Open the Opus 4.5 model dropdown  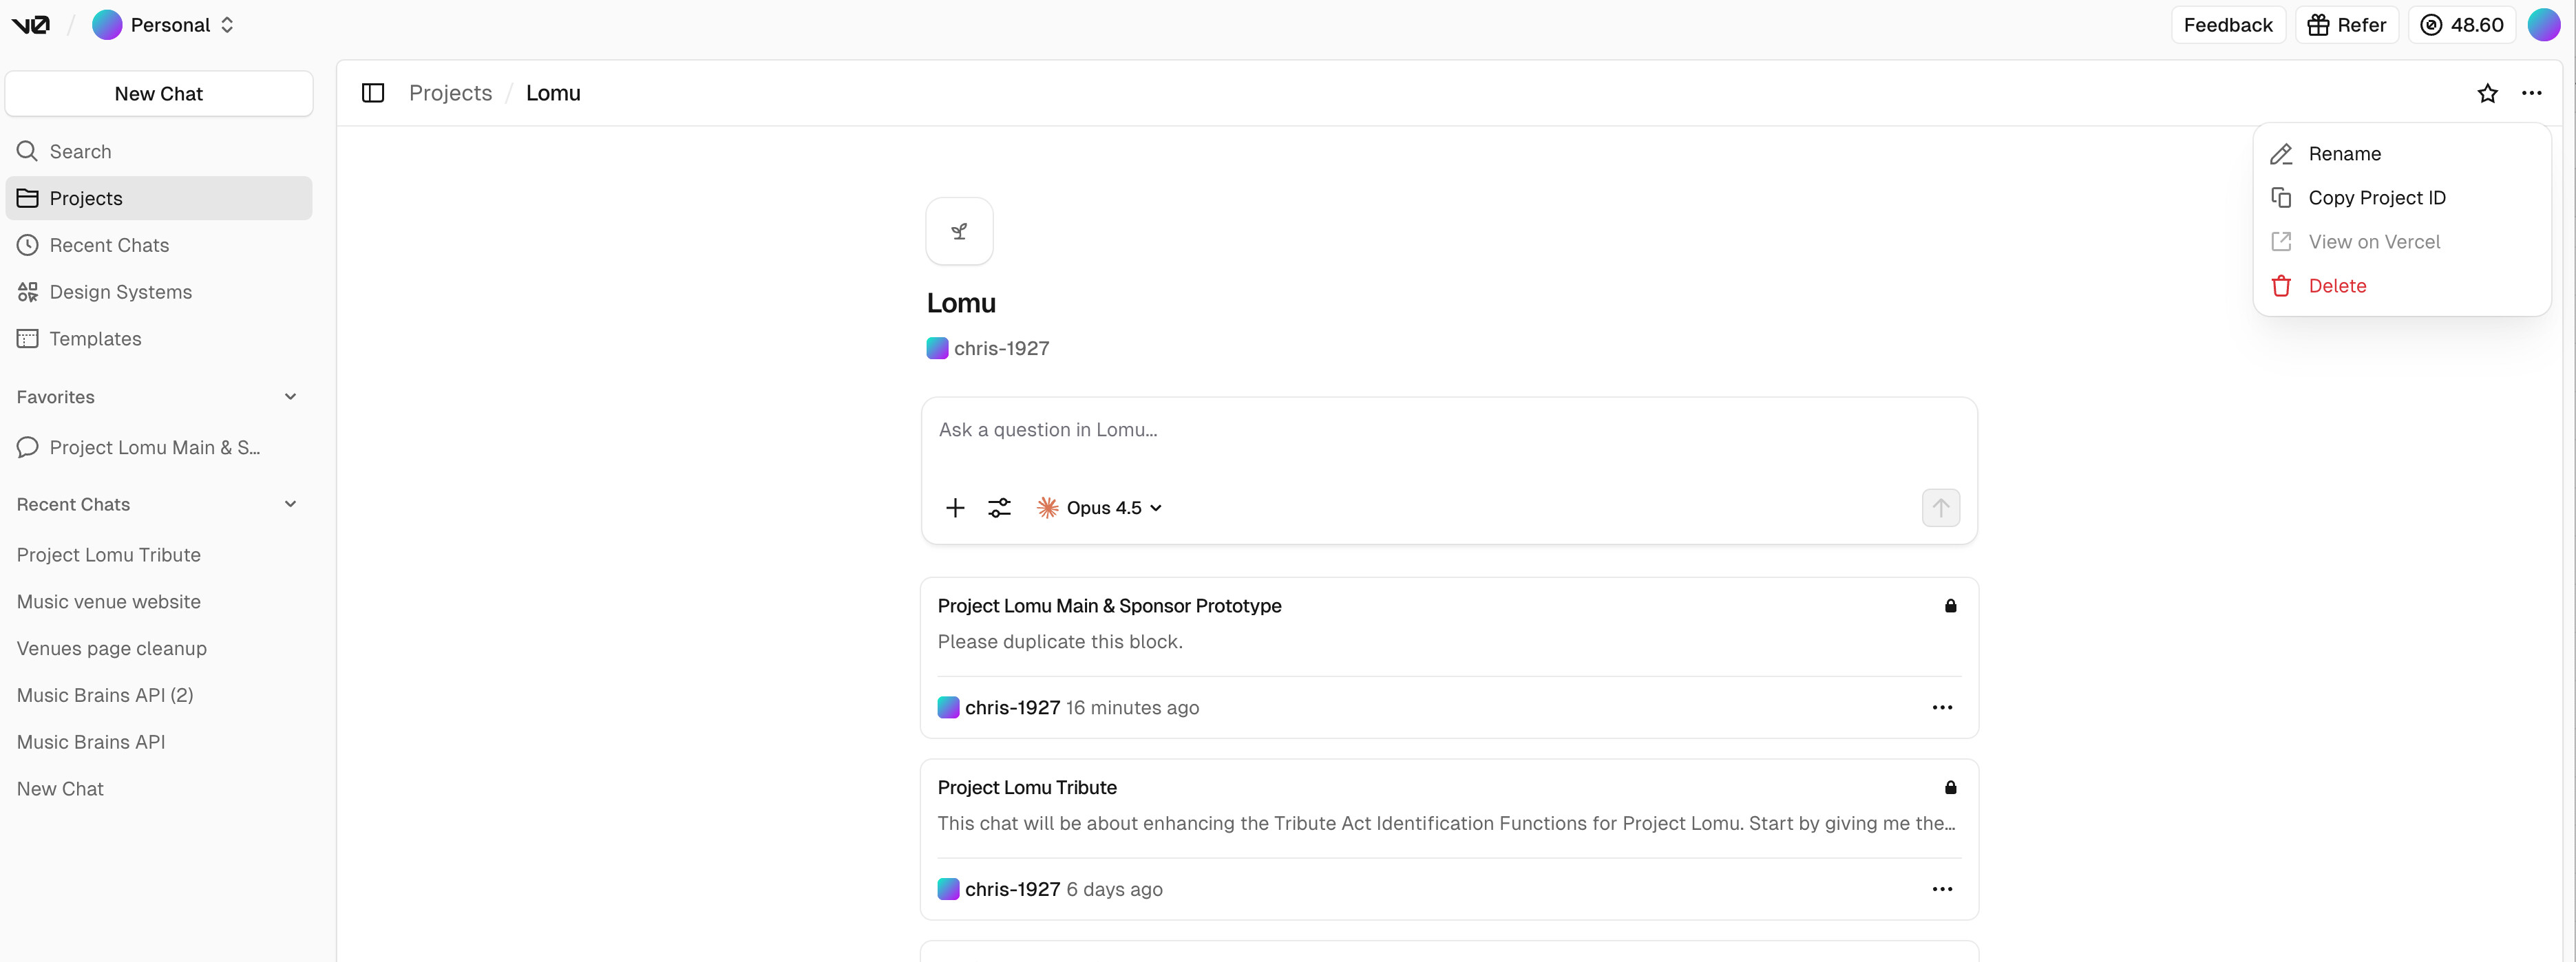(x=1100, y=508)
